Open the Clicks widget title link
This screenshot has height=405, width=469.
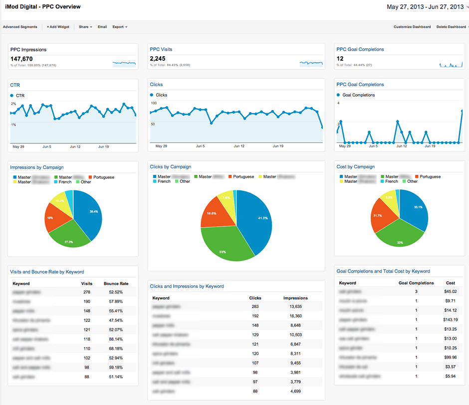tap(156, 85)
